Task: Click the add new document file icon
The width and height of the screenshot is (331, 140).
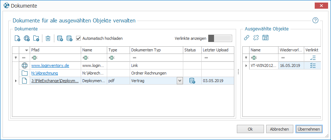Action: [x=17, y=38]
